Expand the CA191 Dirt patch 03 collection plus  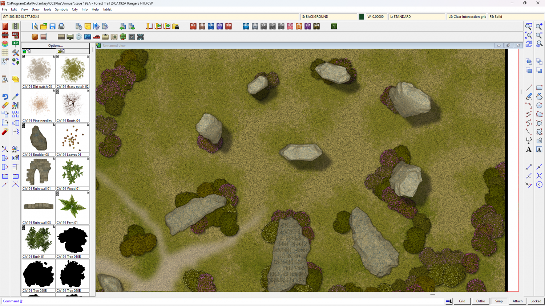[24, 57]
